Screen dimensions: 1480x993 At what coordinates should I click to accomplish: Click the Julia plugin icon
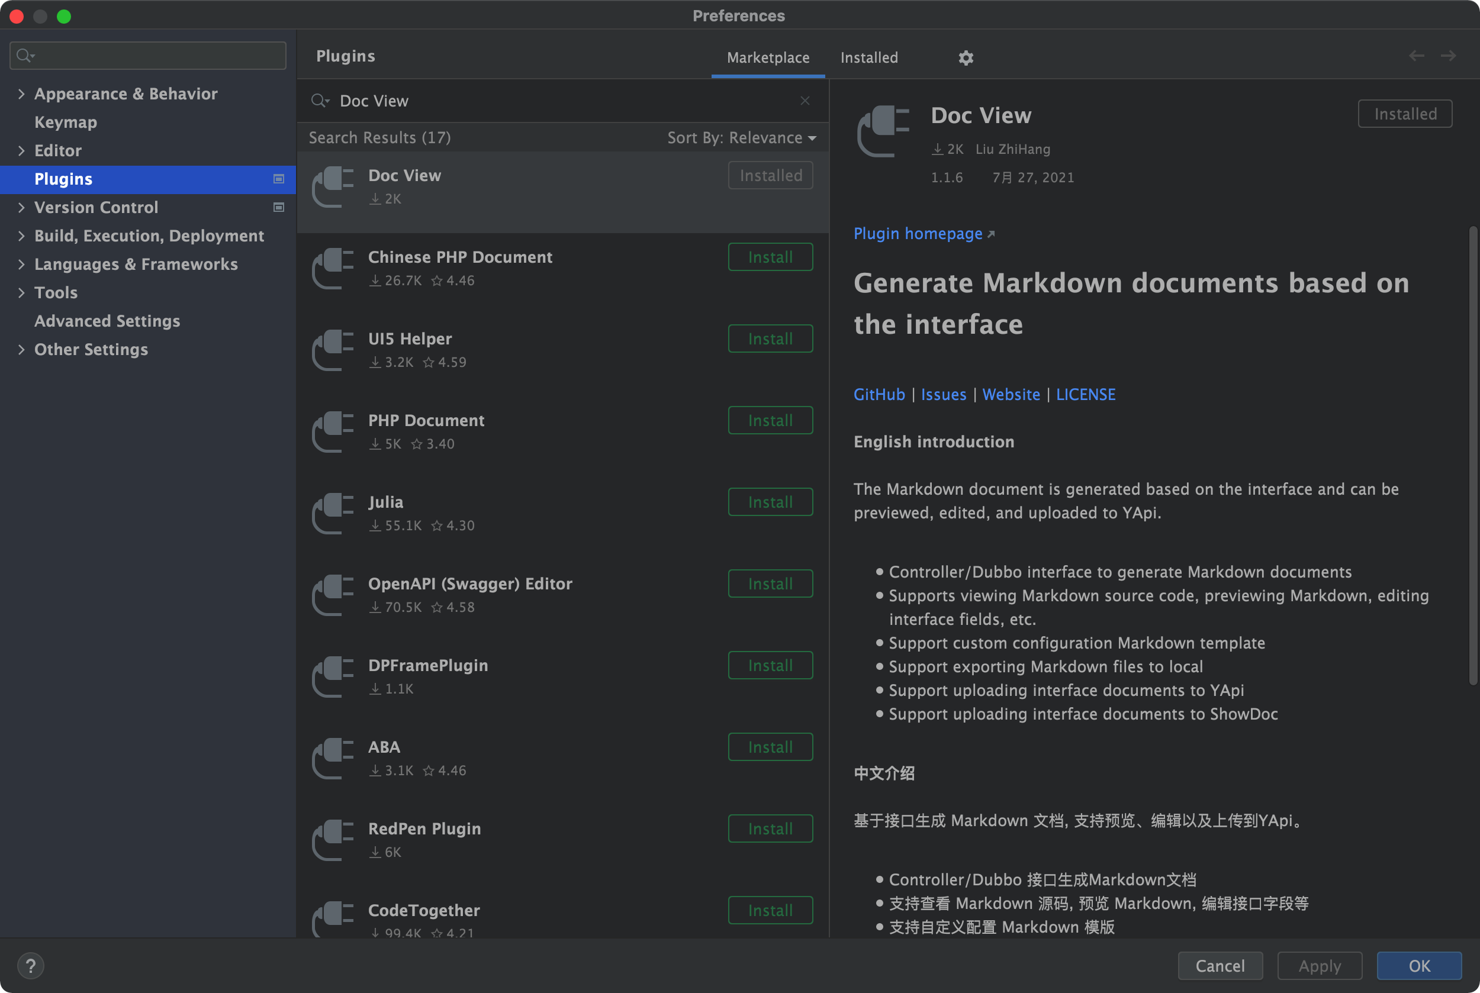[333, 513]
